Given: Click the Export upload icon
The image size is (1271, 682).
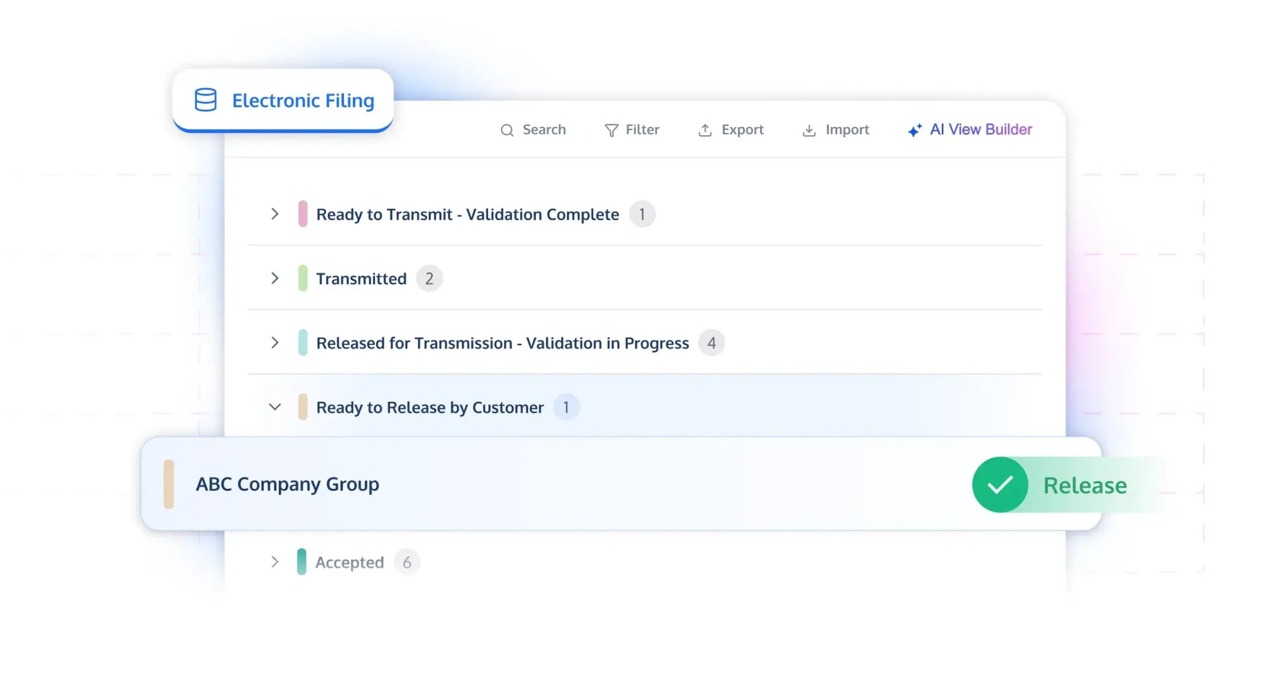Looking at the screenshot, I should [x=705, y=130].
